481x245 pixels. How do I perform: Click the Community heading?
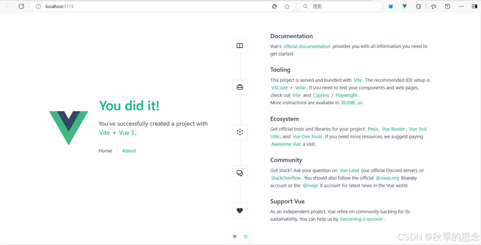click(286, 160)
